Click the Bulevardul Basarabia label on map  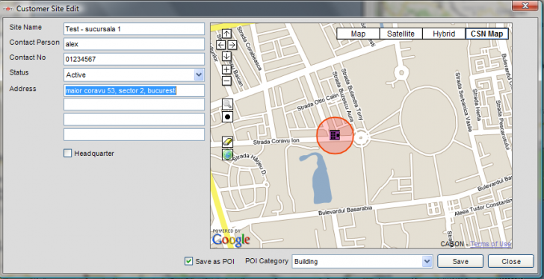[345, 210]
